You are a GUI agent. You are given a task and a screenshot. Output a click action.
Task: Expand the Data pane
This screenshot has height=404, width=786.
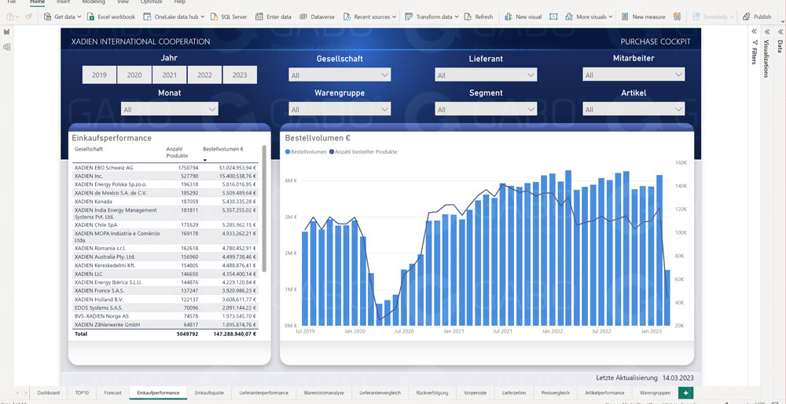click(780, 31)
